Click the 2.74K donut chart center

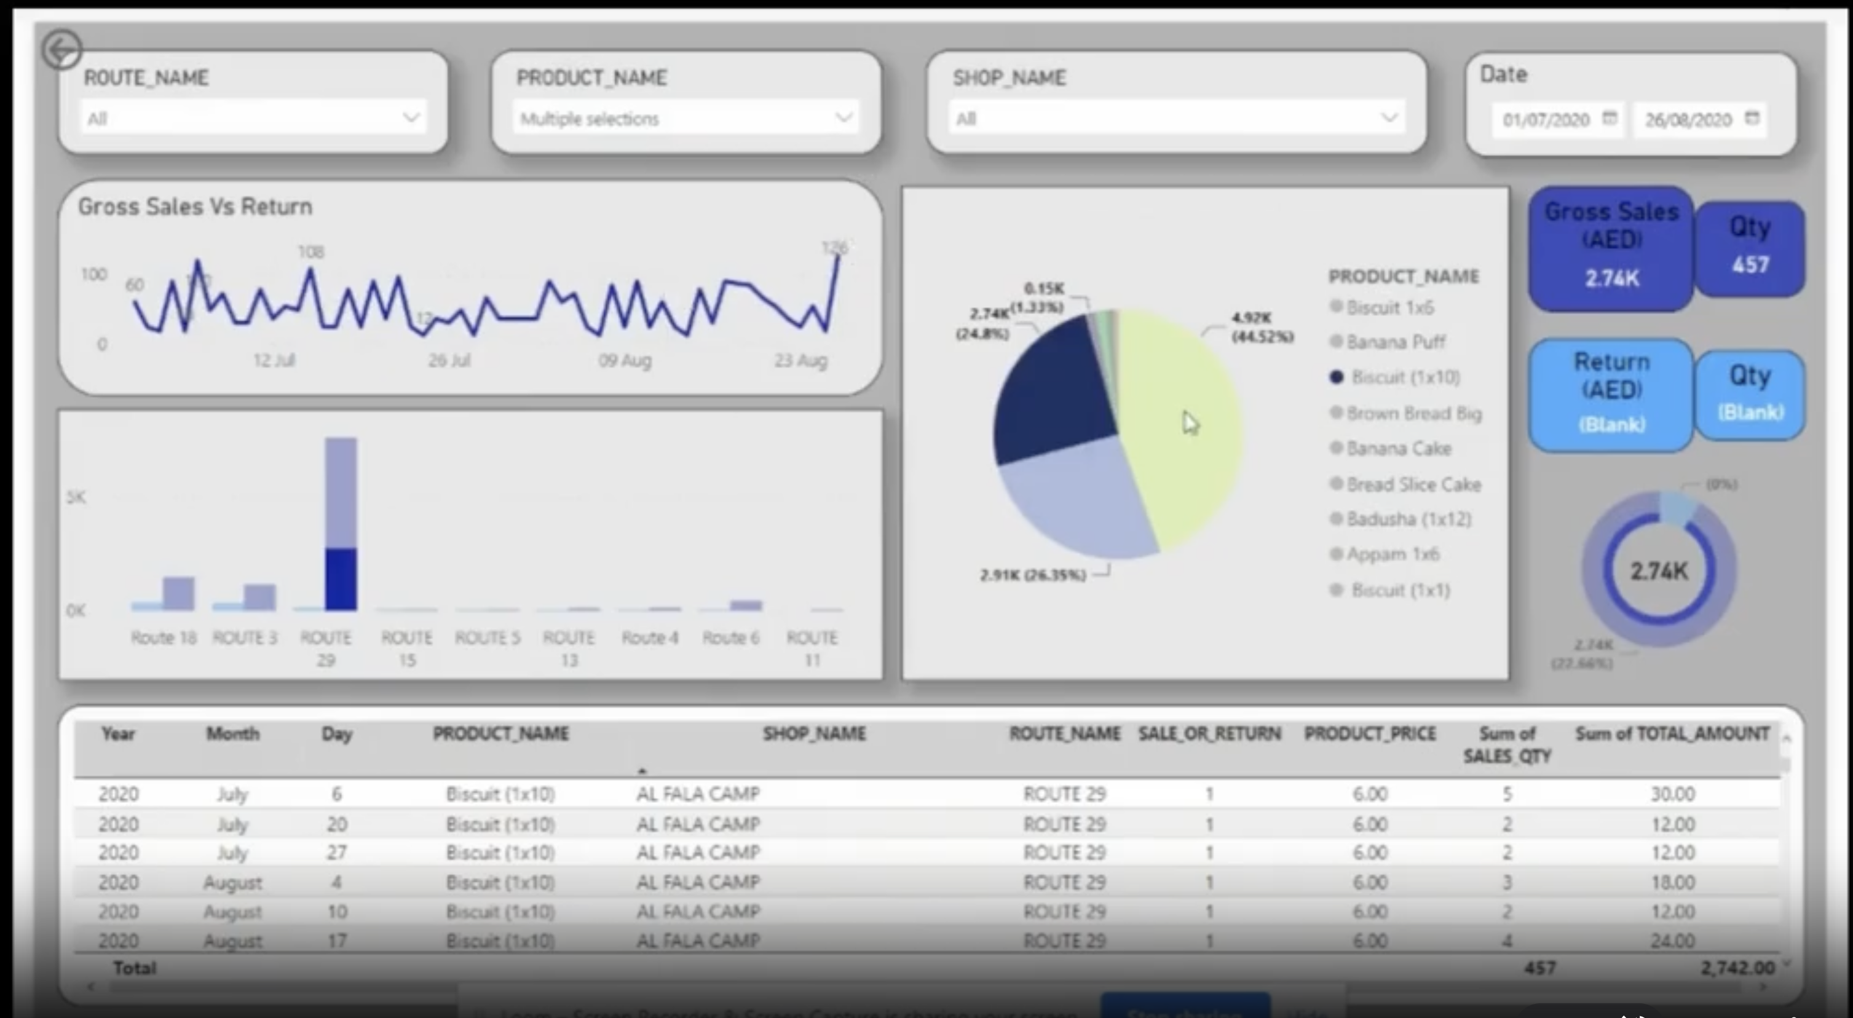1659,571
